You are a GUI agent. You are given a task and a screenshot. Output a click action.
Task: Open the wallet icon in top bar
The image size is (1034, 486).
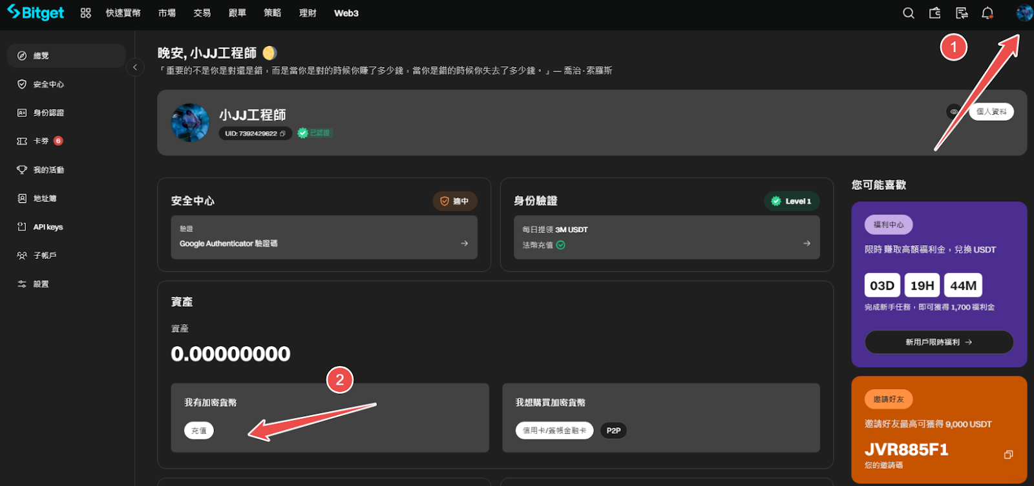(935, 13)
